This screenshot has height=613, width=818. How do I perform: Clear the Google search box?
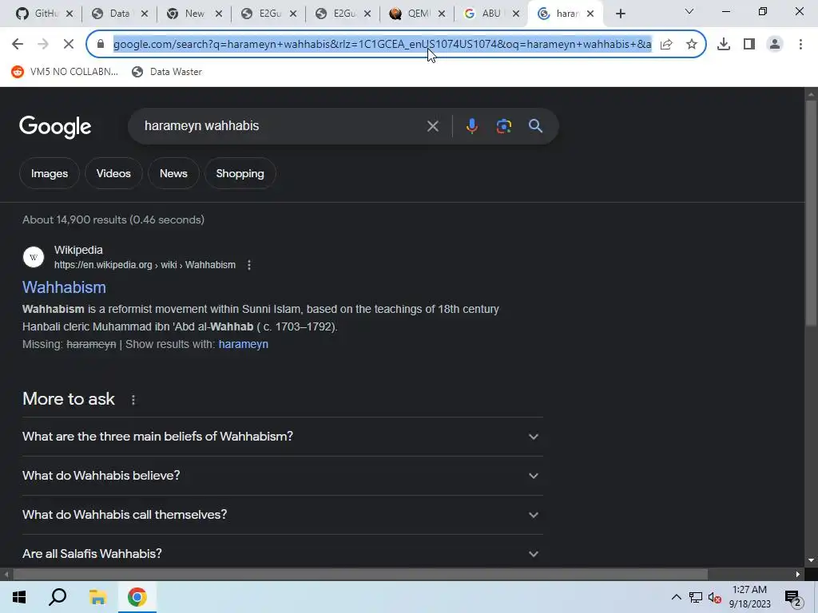click(x=432, y=126)
